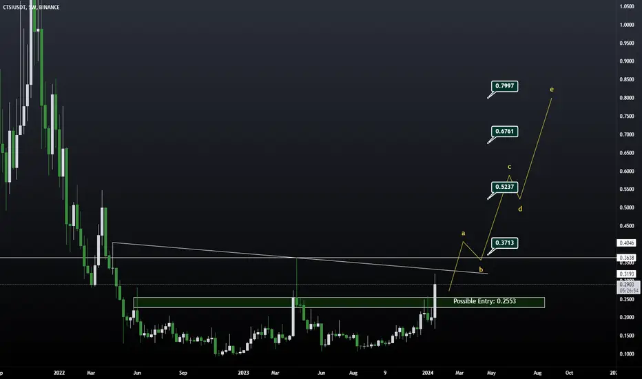The image size is (642, 379).
Task: Click the 05:26:54 candle countdown
Action: [628, 291]
